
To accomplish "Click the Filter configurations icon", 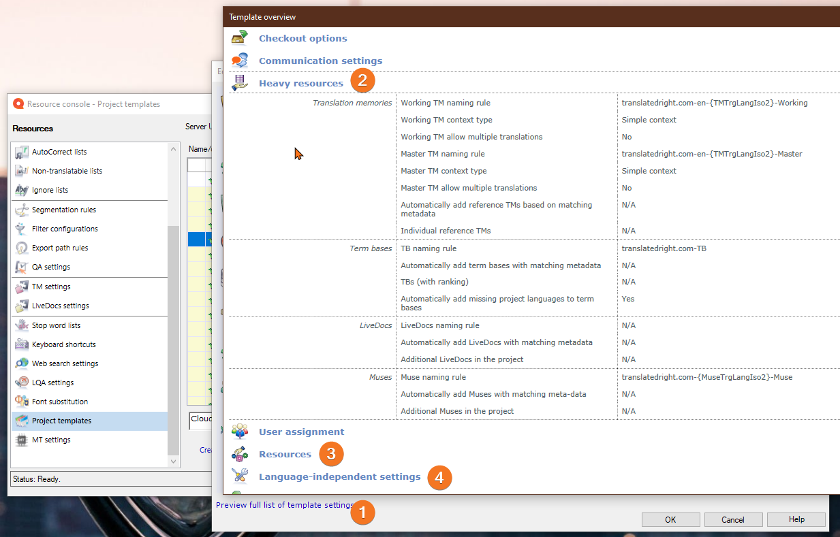I will click(22, 229).
